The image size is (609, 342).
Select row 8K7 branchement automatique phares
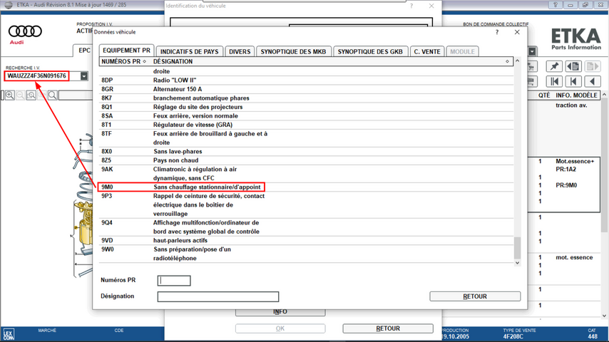tap(306, 98)
